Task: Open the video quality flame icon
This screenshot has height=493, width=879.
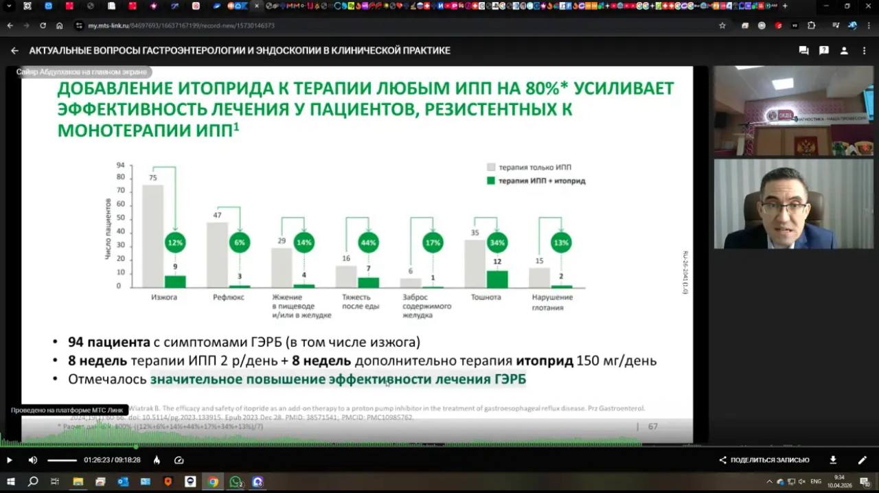Action: [x=157, y=460]
